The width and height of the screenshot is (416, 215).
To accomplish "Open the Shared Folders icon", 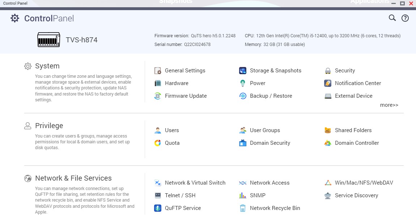I will click(x=328, y=130).
